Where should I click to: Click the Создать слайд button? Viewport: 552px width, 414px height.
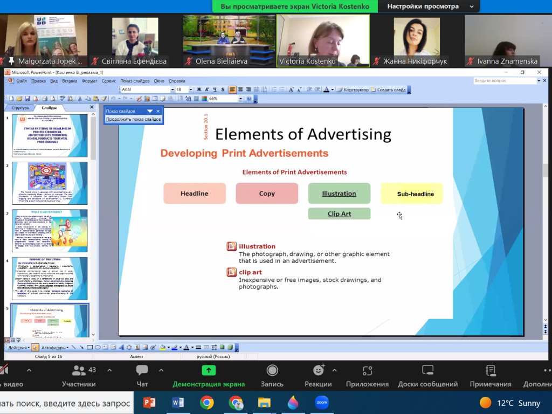pyautogui.click(x=388, y=90)
